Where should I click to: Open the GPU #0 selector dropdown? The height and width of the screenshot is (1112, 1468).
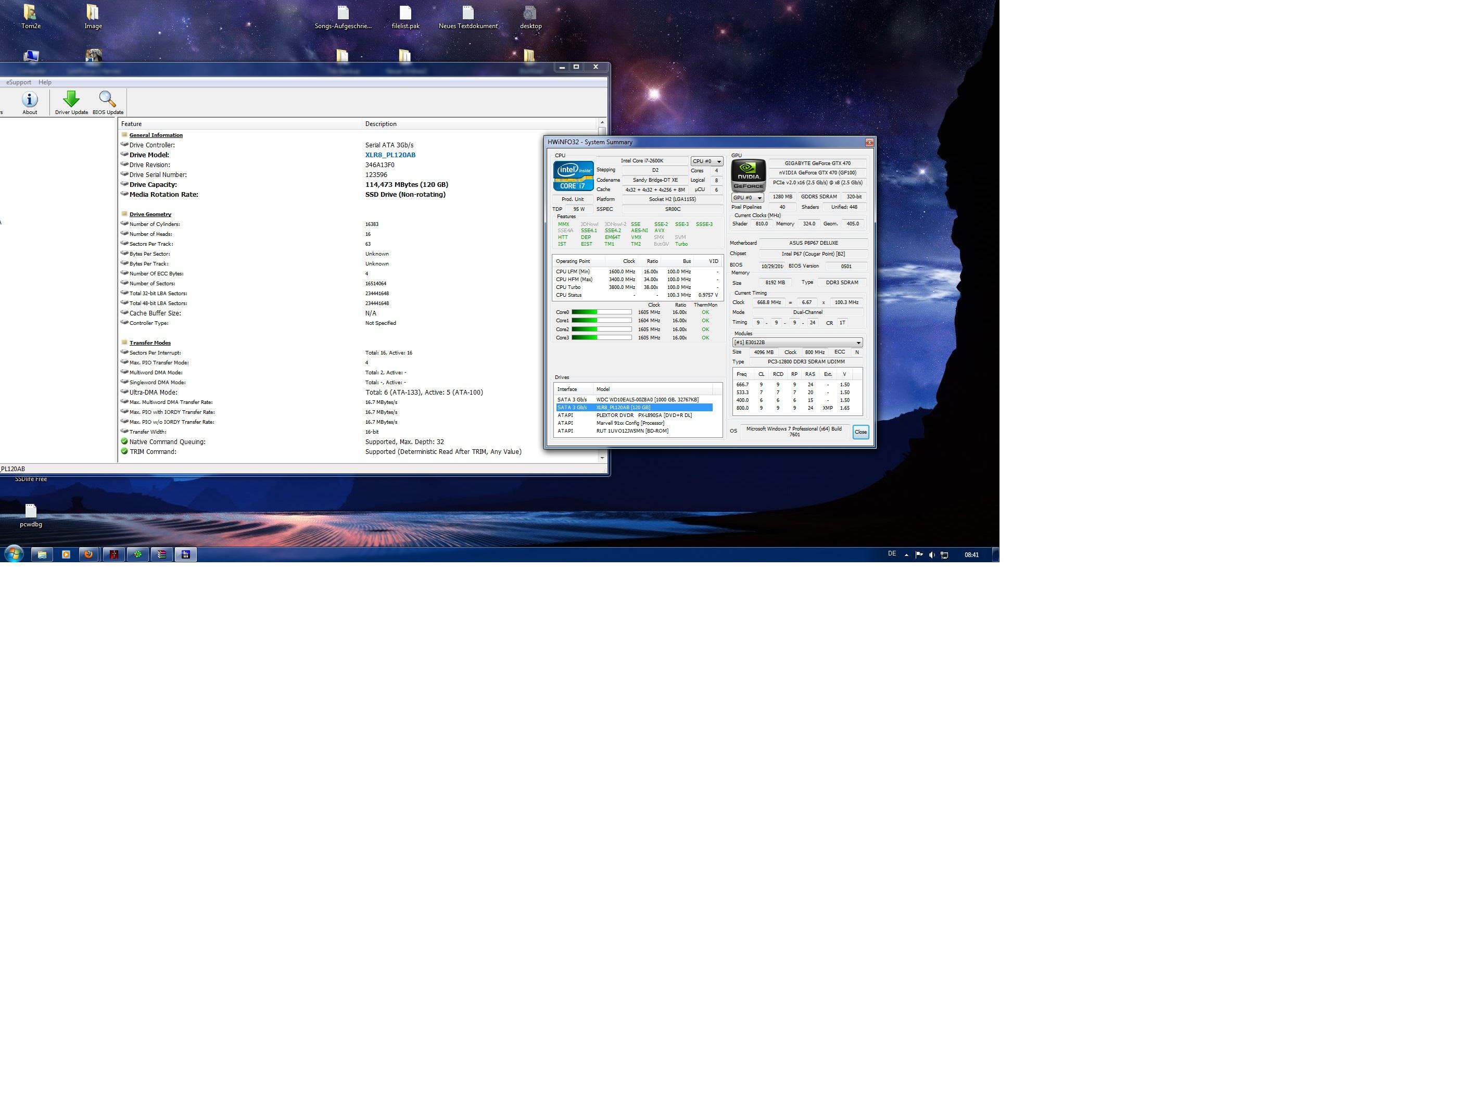coord(747,198)
